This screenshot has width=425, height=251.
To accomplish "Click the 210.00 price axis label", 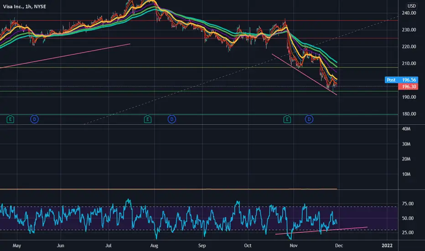I will click(409, 63).
